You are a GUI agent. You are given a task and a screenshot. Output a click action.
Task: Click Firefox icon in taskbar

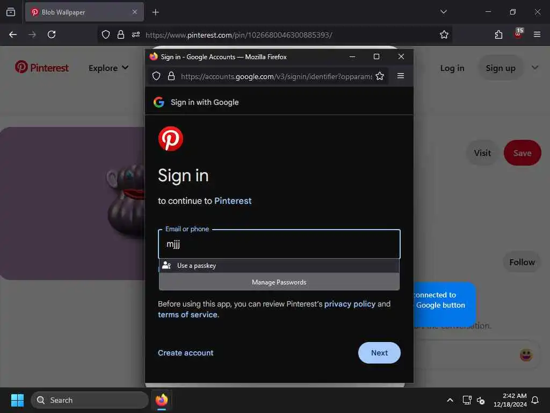pyautogui.click(x=162, y=400)
